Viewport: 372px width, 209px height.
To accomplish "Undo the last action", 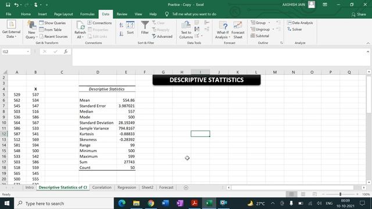I will [16, 5].
